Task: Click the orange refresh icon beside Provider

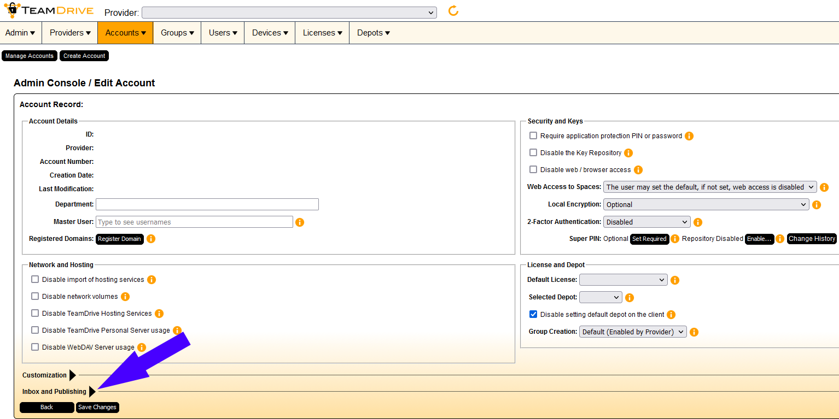Action: point(453,10)
